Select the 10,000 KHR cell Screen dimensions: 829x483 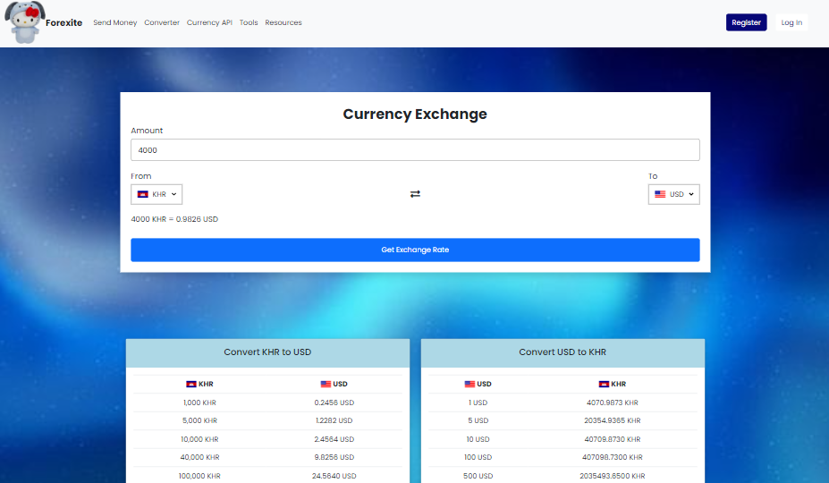point(199,439)
